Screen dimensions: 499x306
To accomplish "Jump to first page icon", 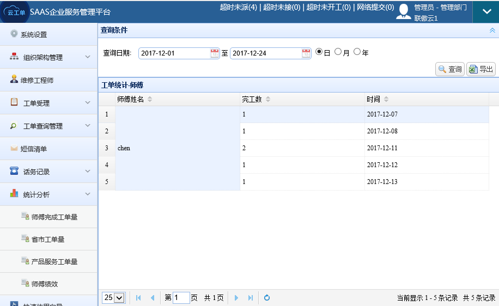I will coord(138,298).
